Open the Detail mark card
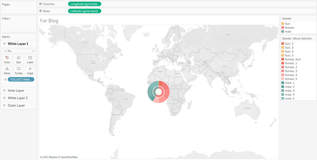The height and width of the screenshot is (160, 317). 7,70
